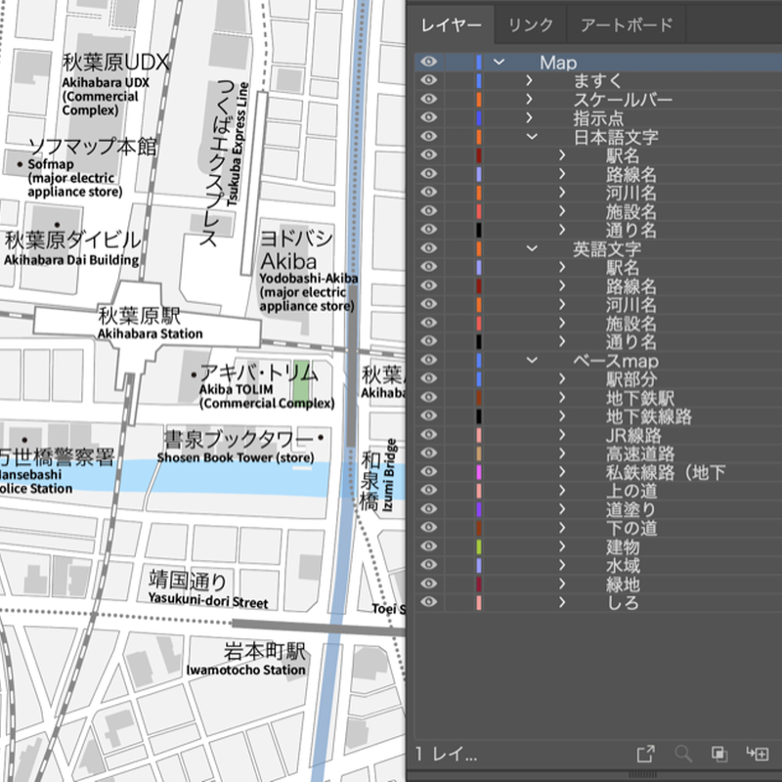Collapse the Map layer group
782x782 pixels.
point(498,63)
